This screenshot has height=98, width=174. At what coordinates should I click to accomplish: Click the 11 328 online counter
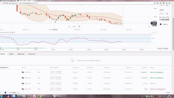coord(15,93)
